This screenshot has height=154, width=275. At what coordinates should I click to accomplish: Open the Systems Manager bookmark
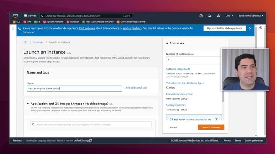pos(53,22)
